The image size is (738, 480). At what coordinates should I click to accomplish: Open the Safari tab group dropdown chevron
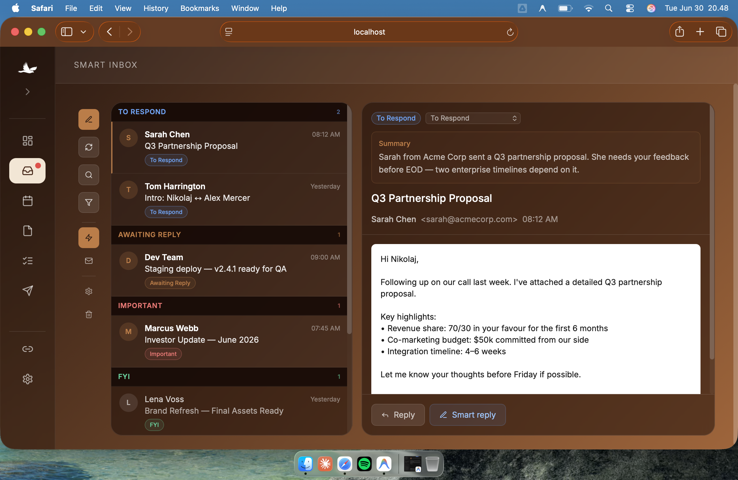point(83,32)
